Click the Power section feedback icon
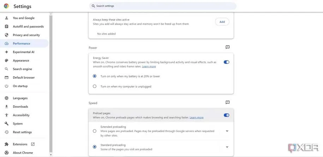This screenshot has width=323, height=157. [228, 47]
